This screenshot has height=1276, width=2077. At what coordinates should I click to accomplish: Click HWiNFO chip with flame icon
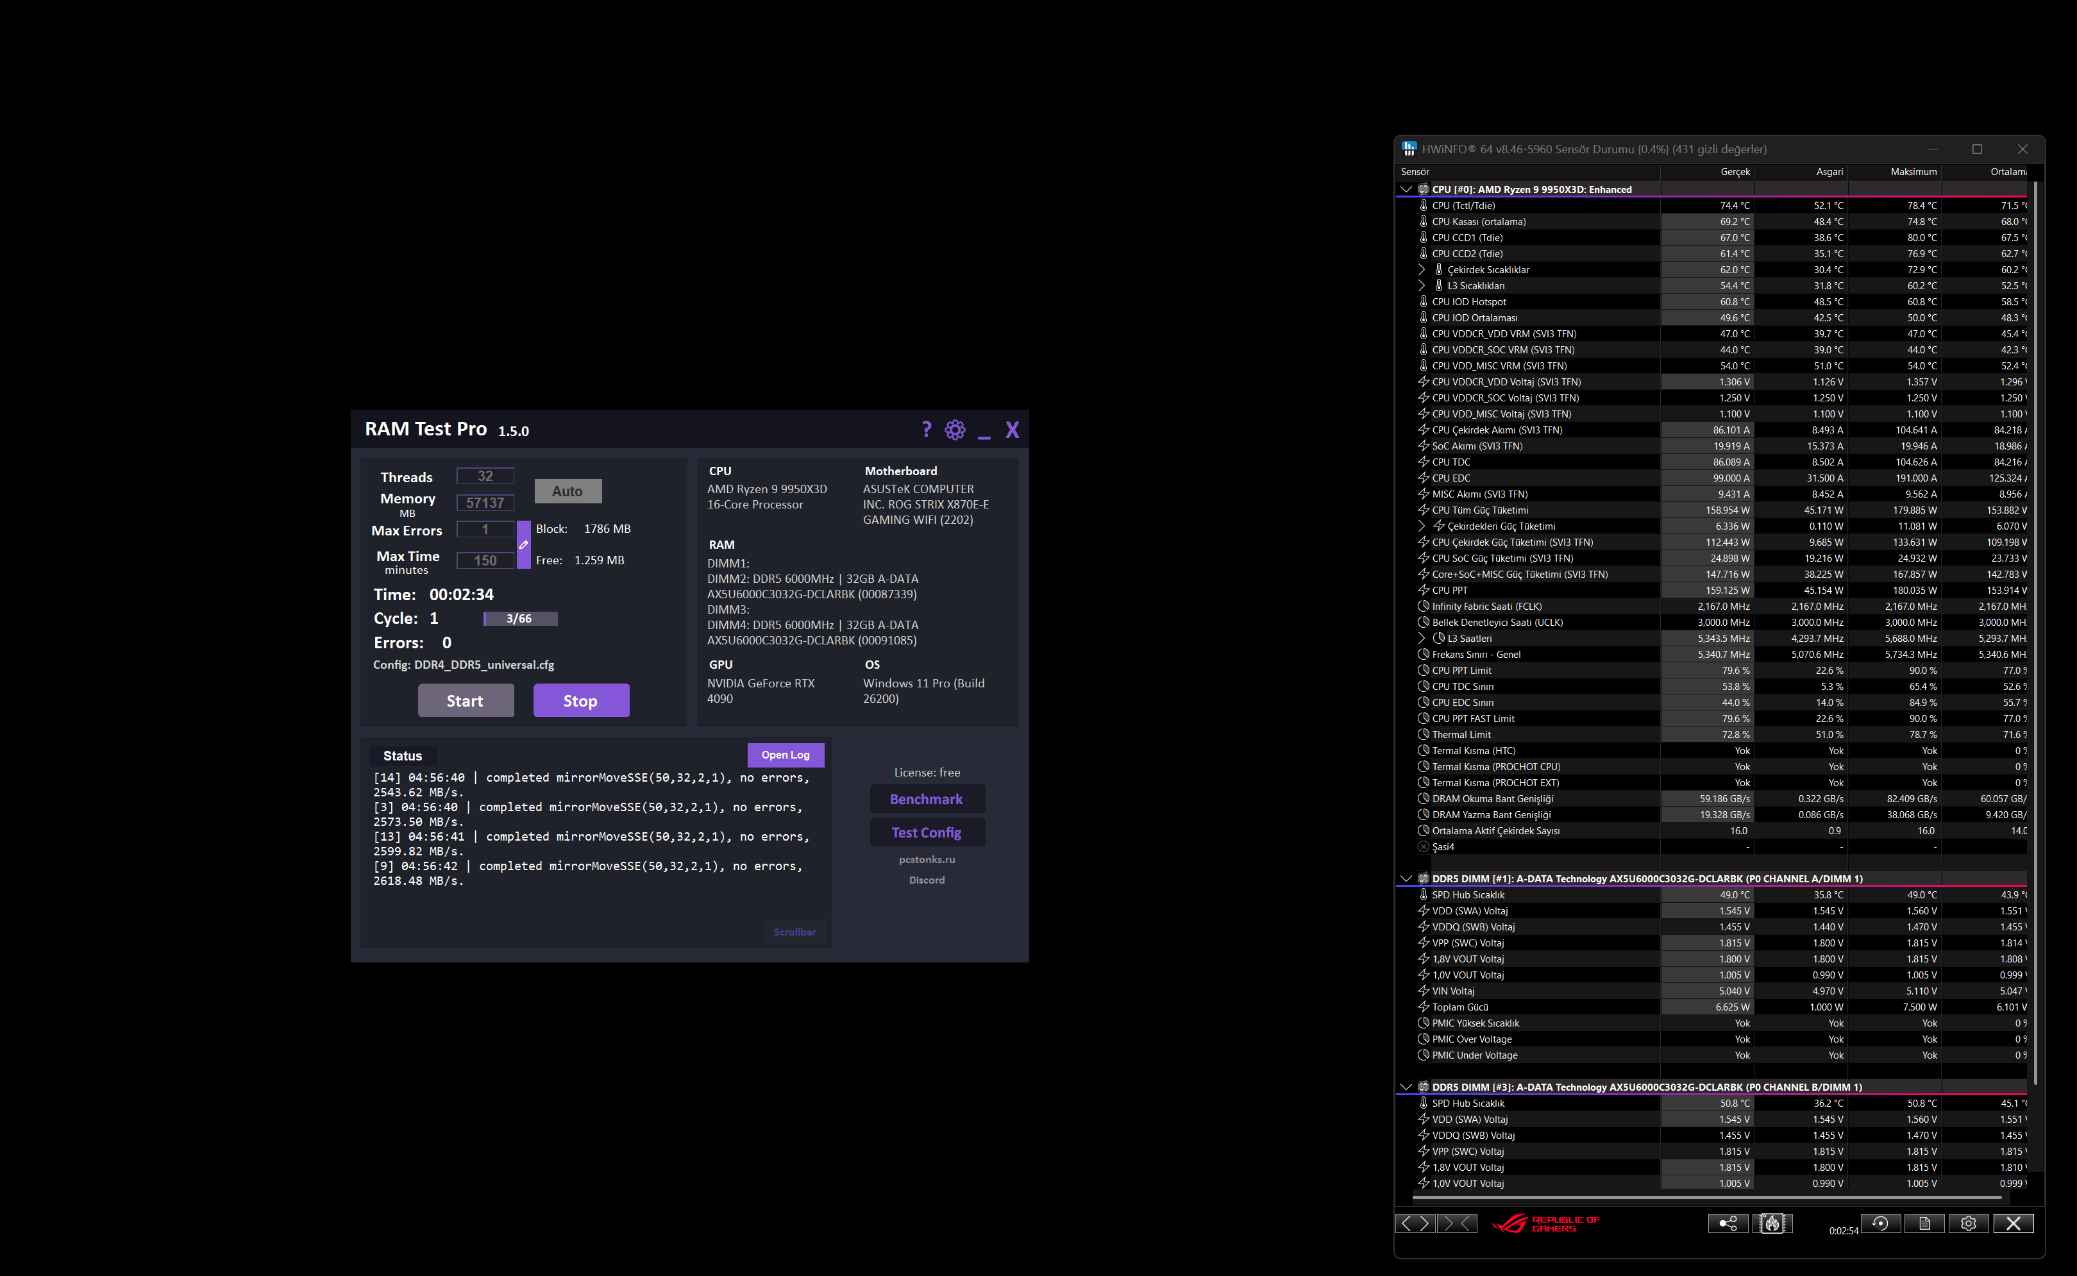pyautogui.click(x=1772, y=1223)
